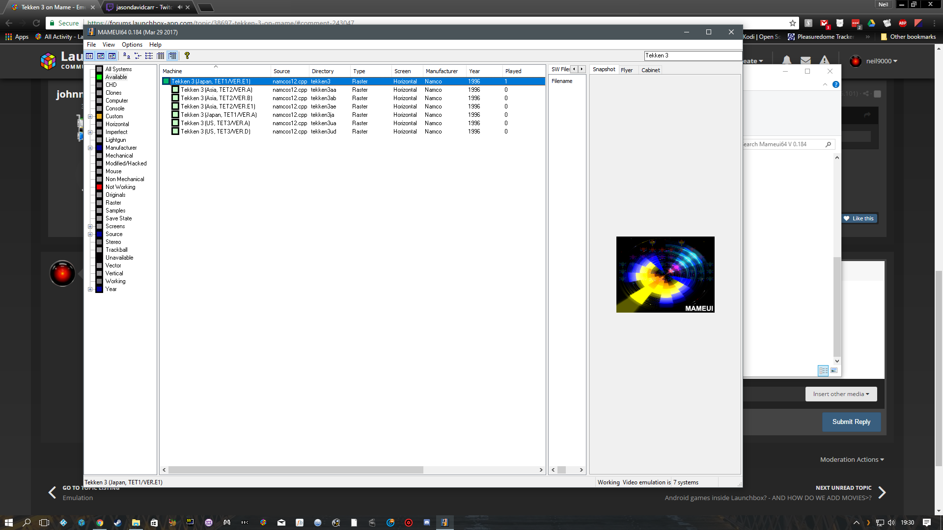Screen dimensions: 943x530
Task: Click the Like this button on forum
Action: (859, 219)
